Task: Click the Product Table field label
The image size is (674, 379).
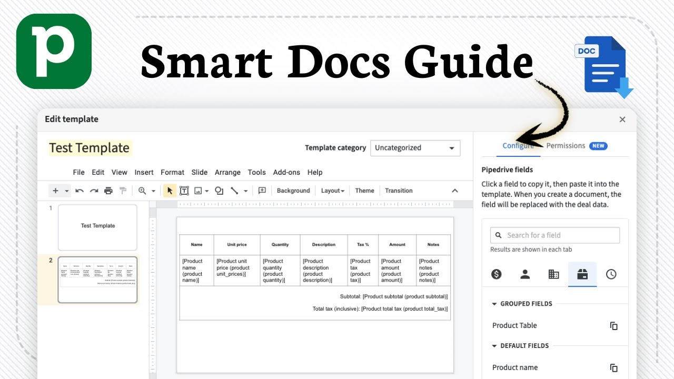Action: 514,326
